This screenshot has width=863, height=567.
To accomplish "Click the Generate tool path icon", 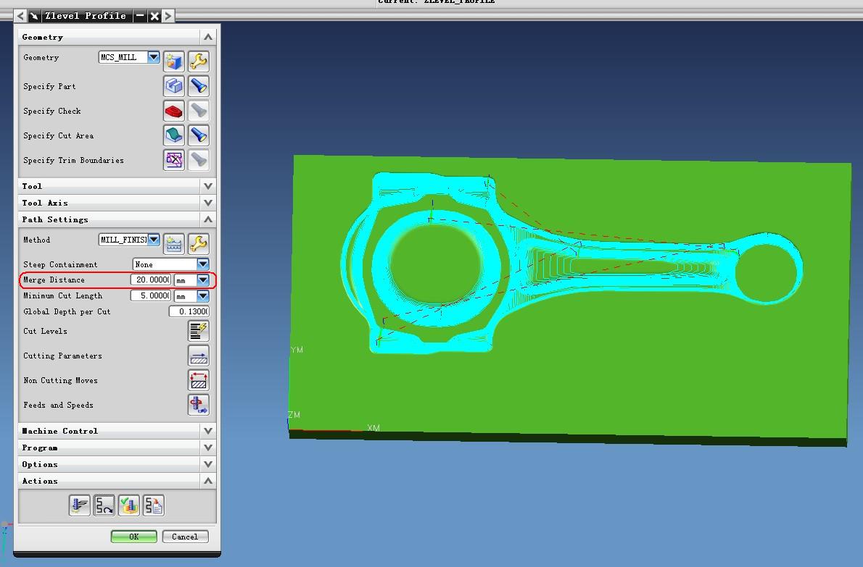I will click(x=80, y=505).
